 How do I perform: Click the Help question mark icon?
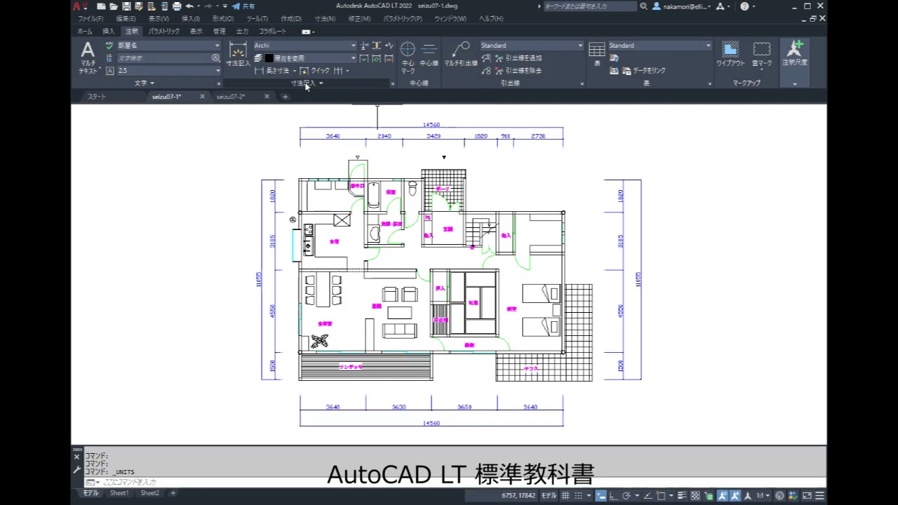point(744,6)
